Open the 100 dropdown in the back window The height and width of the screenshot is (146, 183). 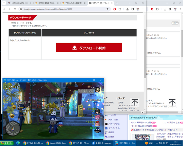pyautogui.click(x=175, y=23)
